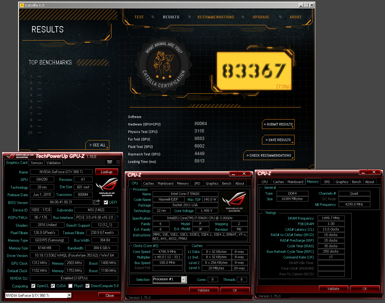Switch to the Validation tab in GPU-Z
This screenshot has width=385, height=303.
click(x=54, y=163)
